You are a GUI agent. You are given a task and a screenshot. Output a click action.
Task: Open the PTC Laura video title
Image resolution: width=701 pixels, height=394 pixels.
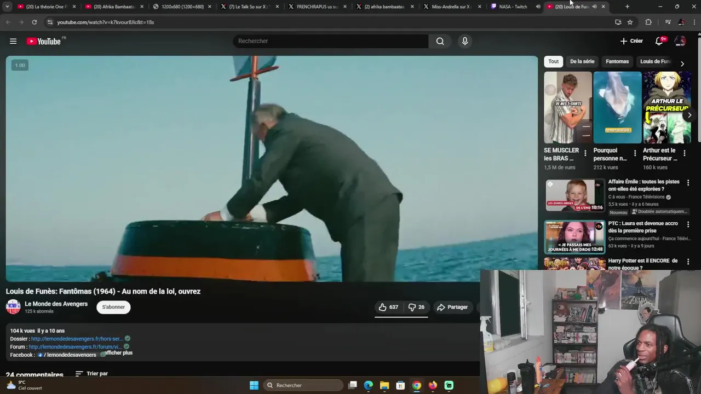643,227
